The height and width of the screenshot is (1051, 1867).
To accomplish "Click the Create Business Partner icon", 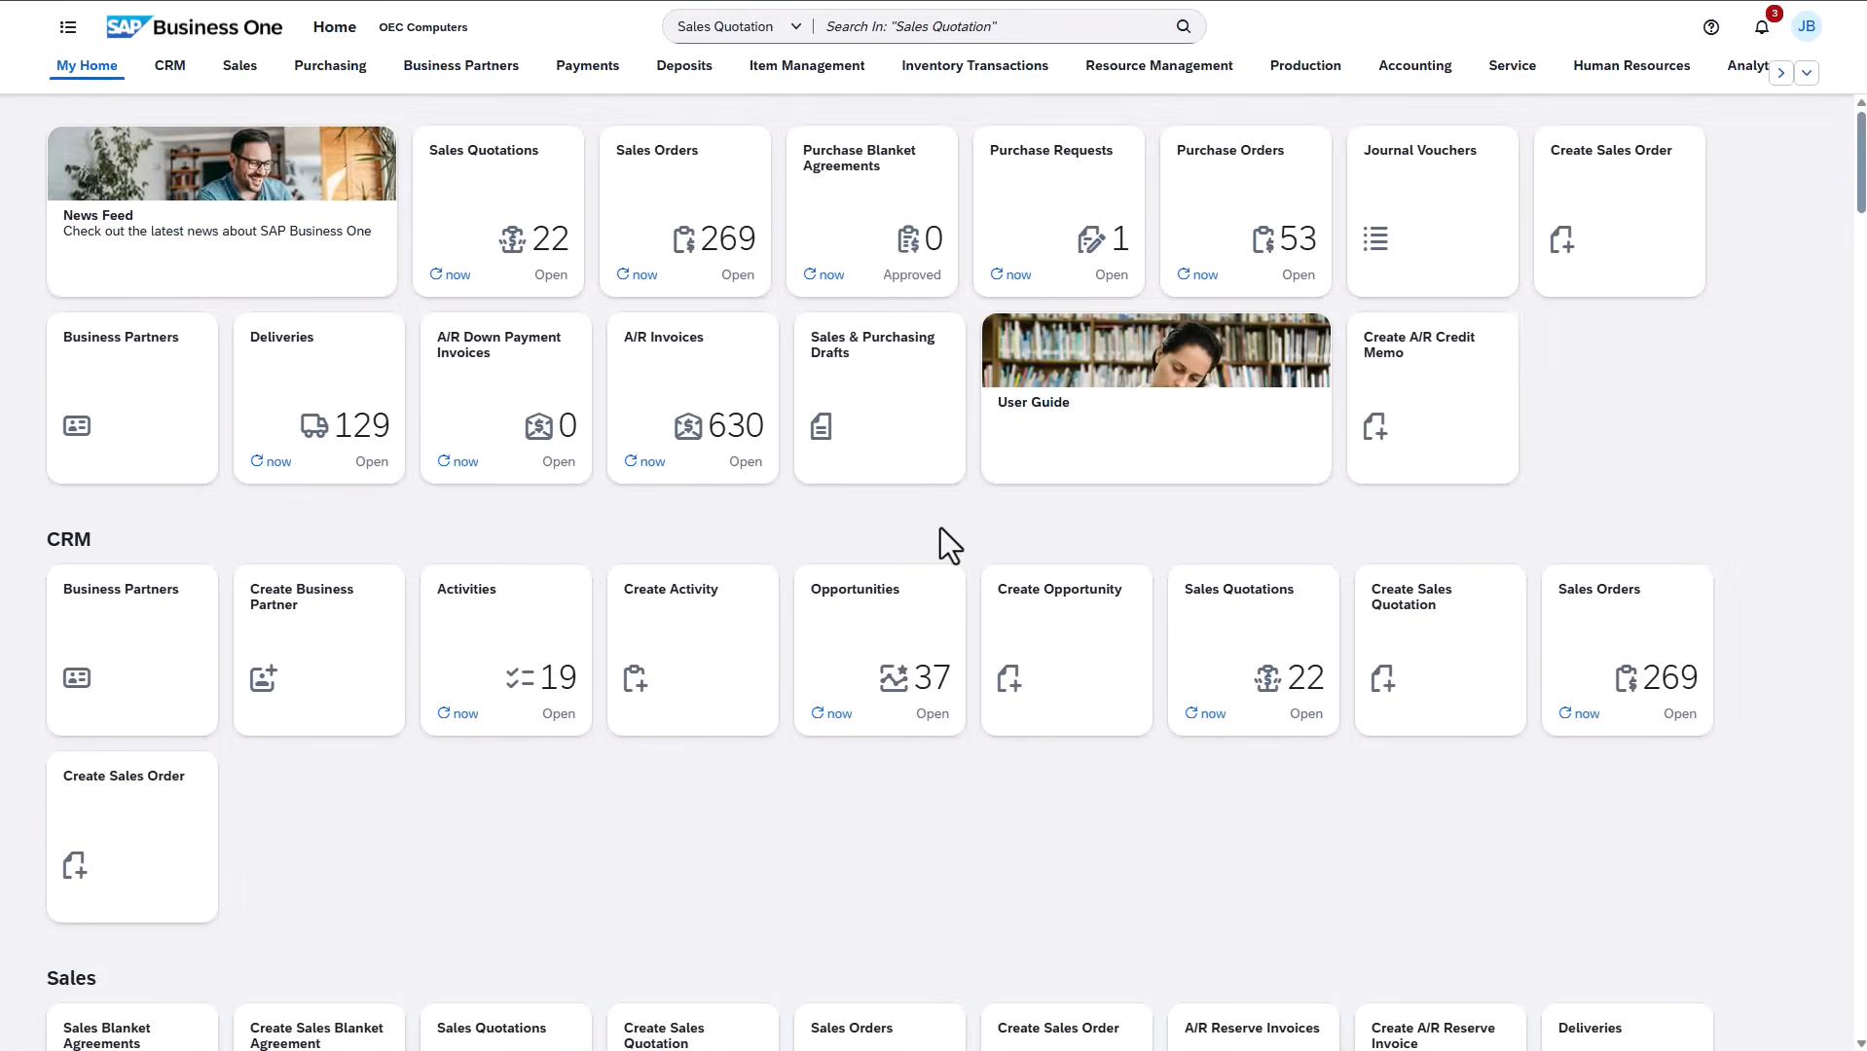I will pos(264,677).
